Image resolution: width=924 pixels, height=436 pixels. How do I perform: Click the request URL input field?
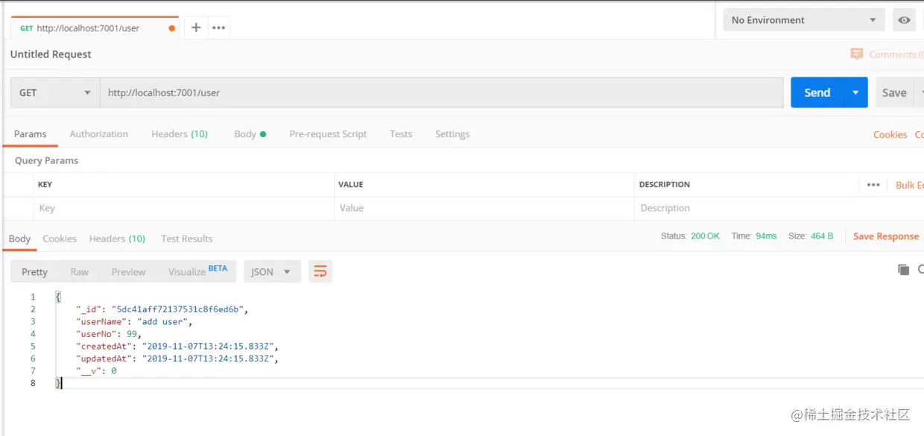(x=442, y=92)
